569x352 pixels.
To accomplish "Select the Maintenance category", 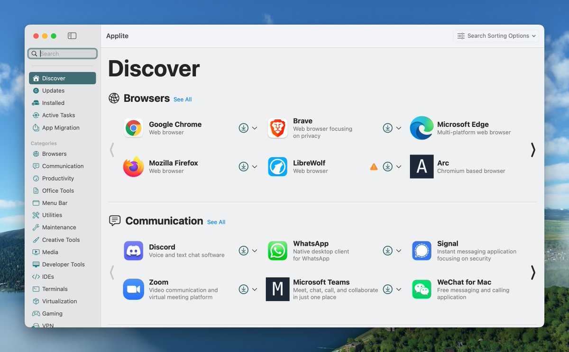I will click(63, 227).
